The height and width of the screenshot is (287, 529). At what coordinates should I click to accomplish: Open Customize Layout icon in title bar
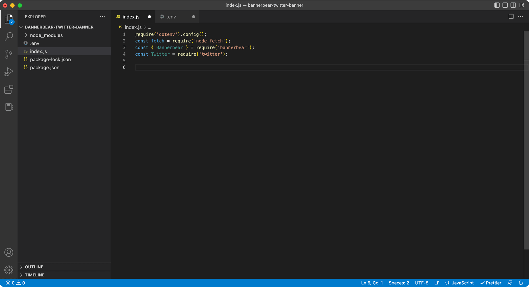click(521, 5)
